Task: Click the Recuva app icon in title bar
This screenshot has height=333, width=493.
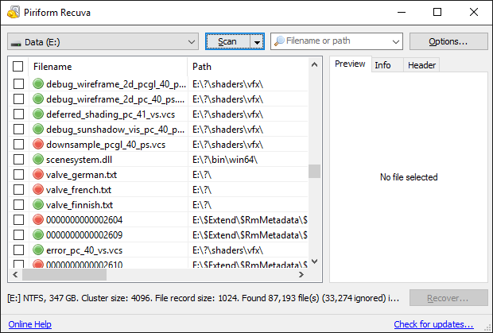Action: [14, 12]
